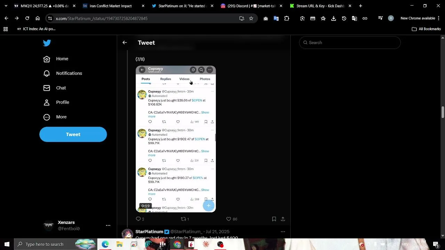Close the Iran Conflict Market Impact tab
Viewport: 445px width, 250px height.
(143, 6)
